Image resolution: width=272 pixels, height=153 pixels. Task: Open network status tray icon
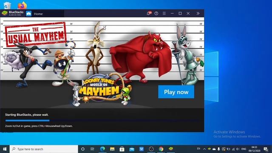[233, 149]
